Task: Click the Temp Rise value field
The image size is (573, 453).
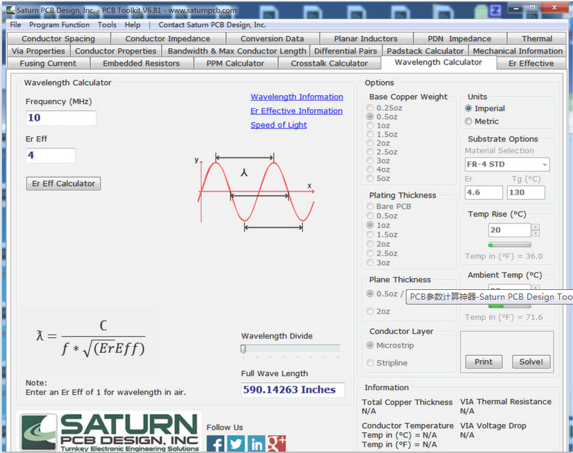Action: [x=509, y=230]
